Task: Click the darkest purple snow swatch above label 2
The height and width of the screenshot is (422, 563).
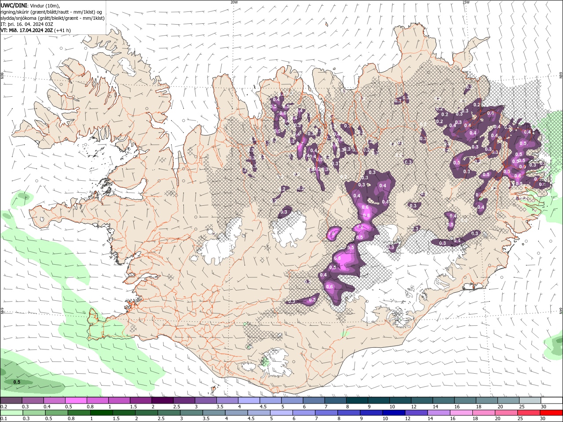Action: [x=162, y=400]
